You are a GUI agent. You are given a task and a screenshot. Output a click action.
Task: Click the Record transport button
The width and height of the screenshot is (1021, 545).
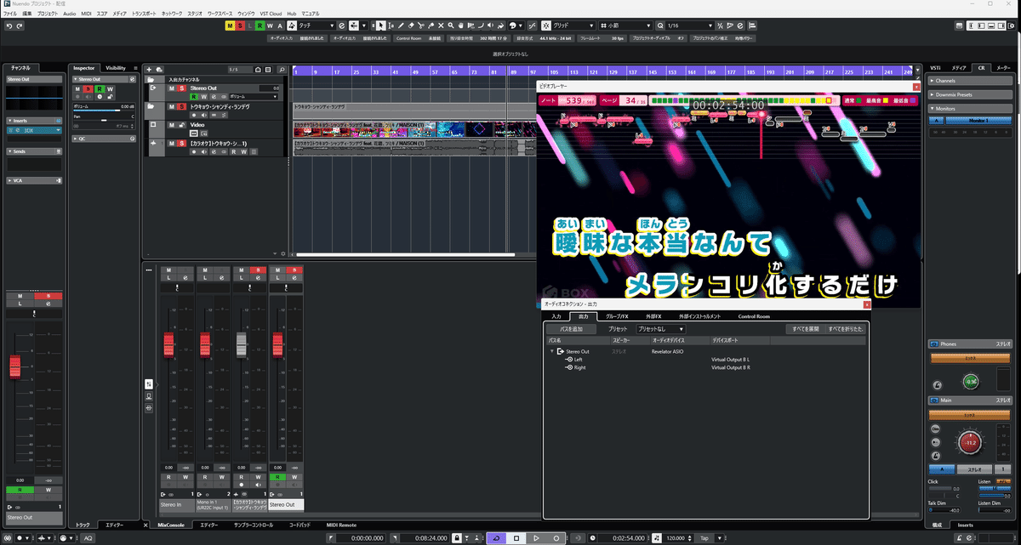point(556,538)
